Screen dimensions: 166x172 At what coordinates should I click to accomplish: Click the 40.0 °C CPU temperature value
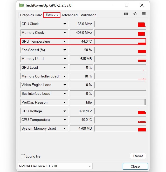(81, 120)
